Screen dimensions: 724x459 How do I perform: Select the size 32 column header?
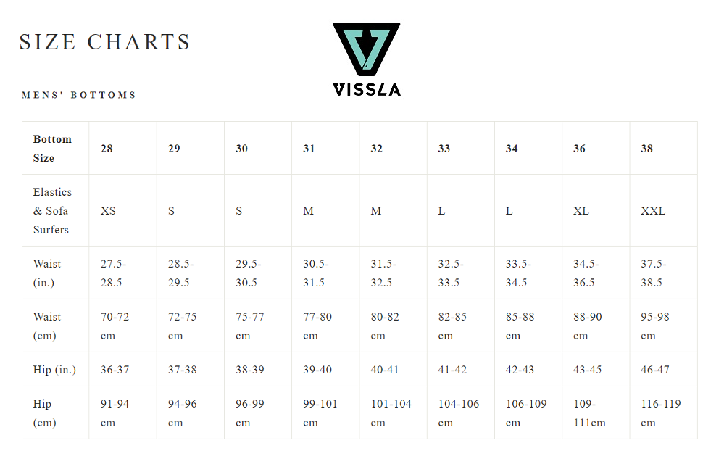coord(376,149)
